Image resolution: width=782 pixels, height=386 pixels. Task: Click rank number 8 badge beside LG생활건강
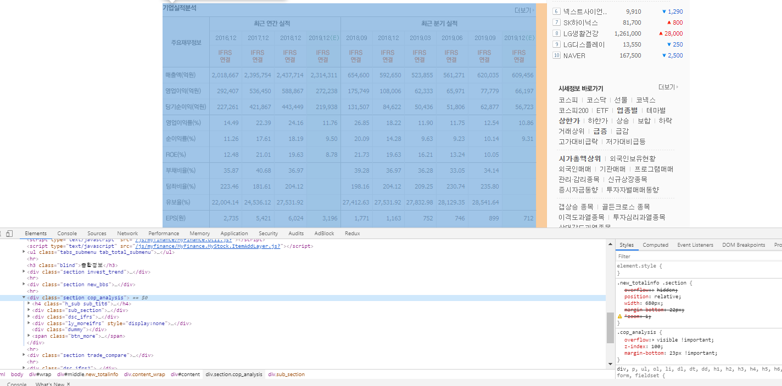coord(556,33)
